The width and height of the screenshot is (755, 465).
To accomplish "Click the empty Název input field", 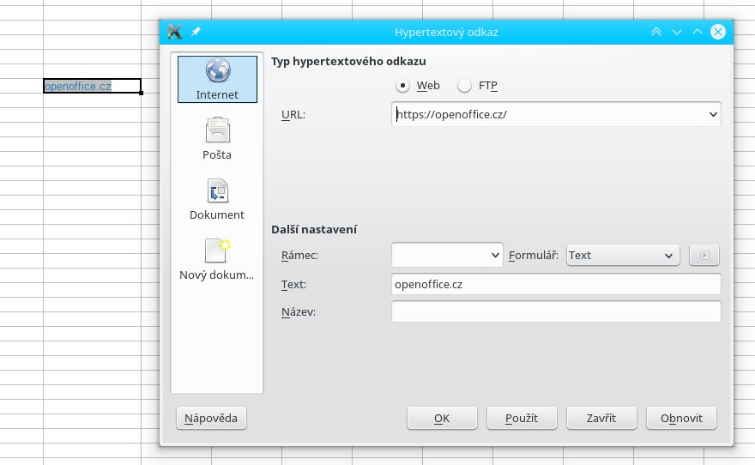I will click(x=556, y=311).
